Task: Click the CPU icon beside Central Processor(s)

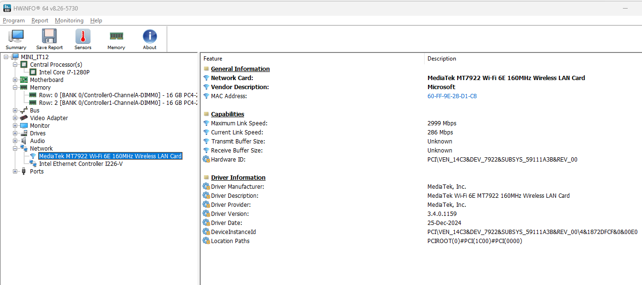Action: 24,65
